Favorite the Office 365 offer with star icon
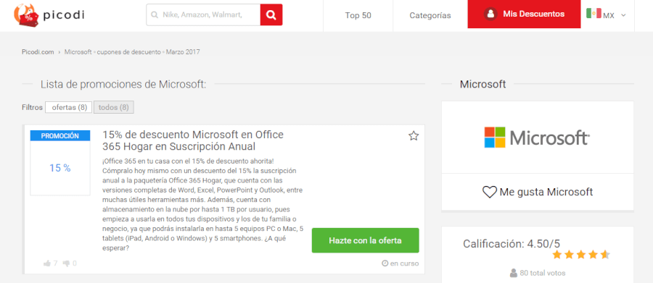This screenshot has width=653, height=283. tap(413, 136)
